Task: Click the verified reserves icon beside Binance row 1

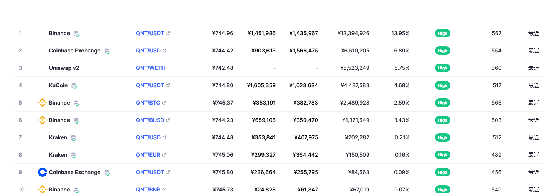Action: [76, 34]
